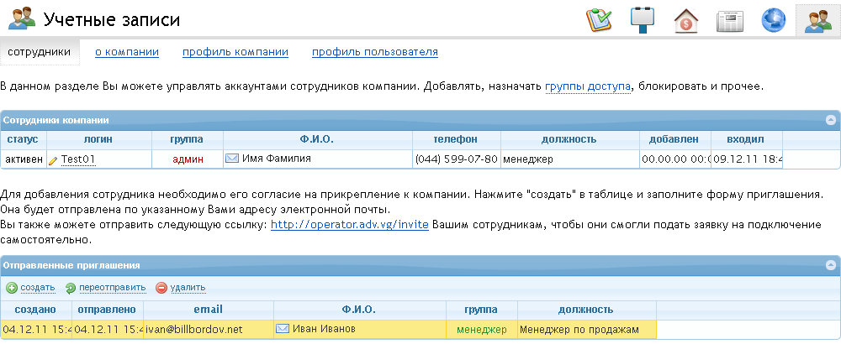Click the pencil edit icon next to Test01

(x=53, y=160)
